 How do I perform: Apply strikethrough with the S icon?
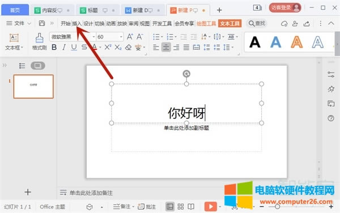(x=84, y=47)
